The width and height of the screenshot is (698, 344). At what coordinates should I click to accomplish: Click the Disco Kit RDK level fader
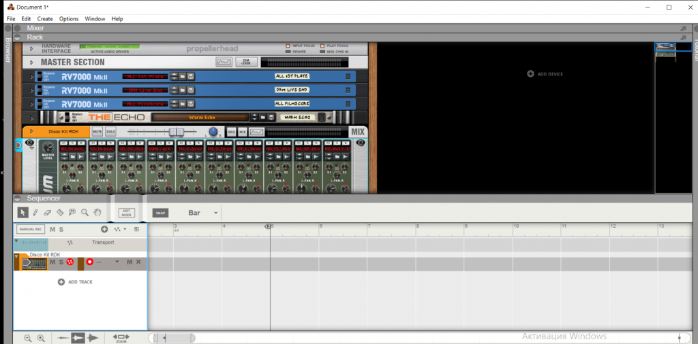pos(177,133)
